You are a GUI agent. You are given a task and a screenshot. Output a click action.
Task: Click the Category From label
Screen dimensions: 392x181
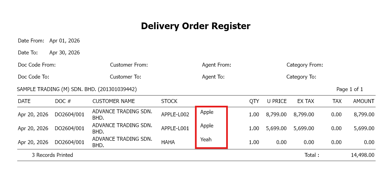click(304, 65)
